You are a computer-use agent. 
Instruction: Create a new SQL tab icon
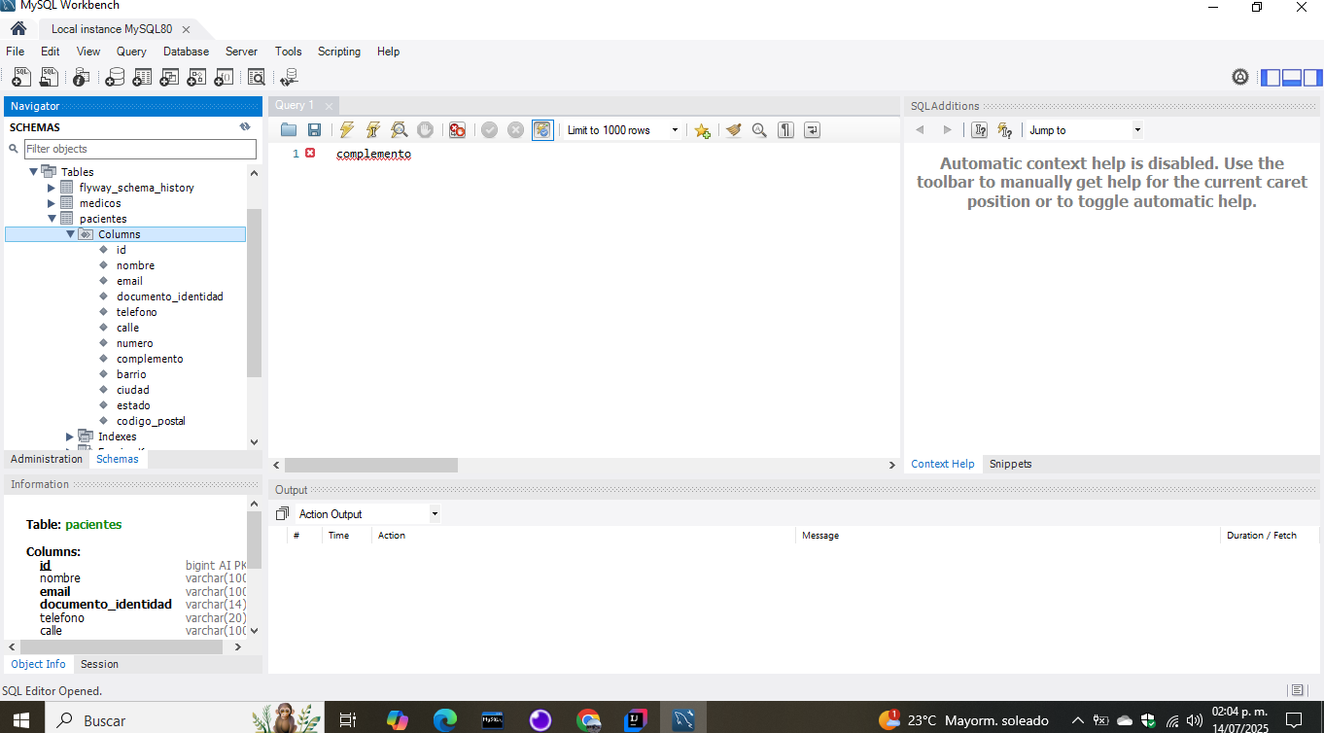click(x=21, y=77)
